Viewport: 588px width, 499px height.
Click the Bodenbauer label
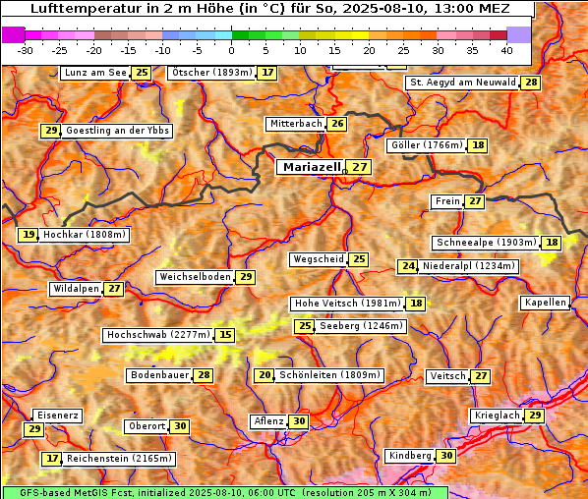tap(159, 375)
